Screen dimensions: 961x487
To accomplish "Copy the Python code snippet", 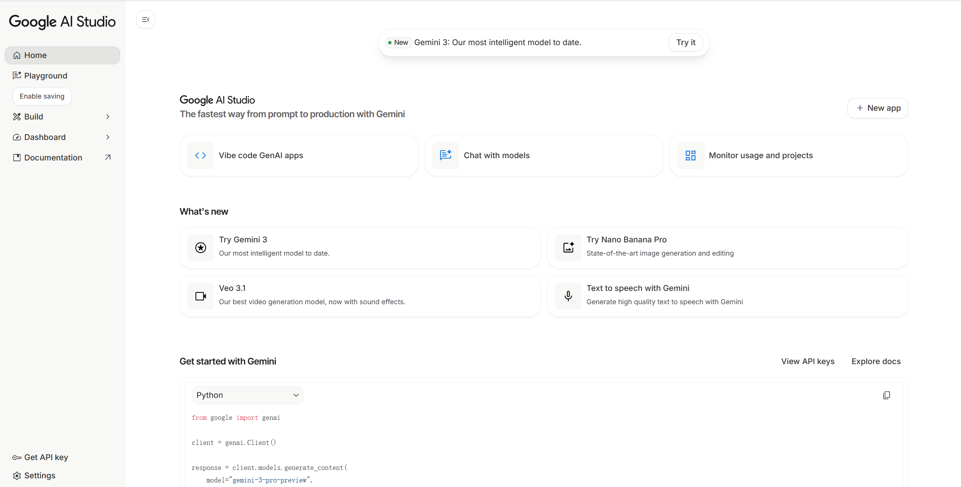I will [x=887, y=395].
